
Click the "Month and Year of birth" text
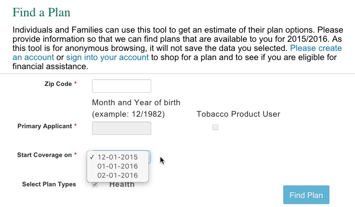[x=136, y=103]
